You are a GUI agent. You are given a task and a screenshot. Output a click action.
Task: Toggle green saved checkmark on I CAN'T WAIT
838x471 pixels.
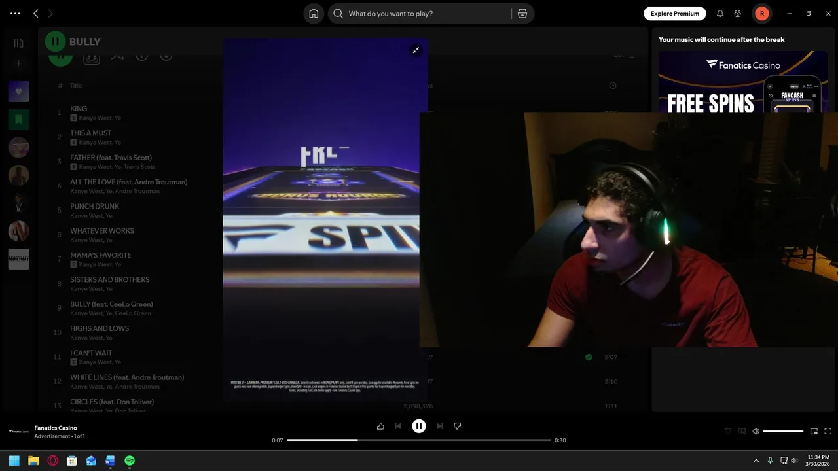[589, 357]
